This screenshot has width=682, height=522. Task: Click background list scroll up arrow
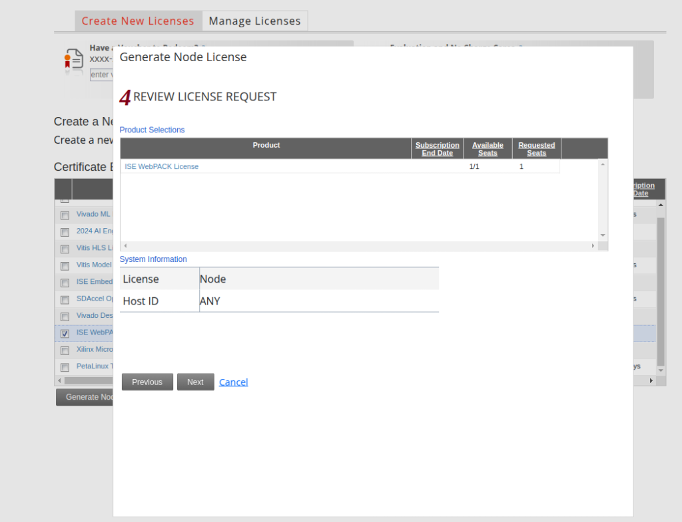661,205
